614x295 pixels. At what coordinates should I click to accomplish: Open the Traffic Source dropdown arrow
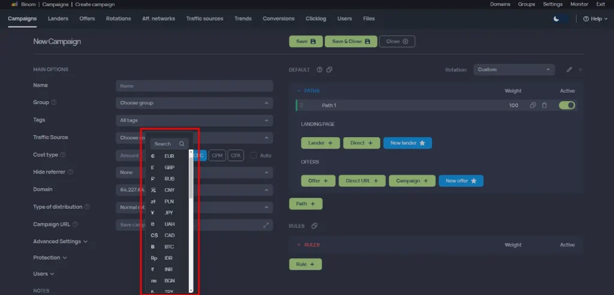[266, 138]
